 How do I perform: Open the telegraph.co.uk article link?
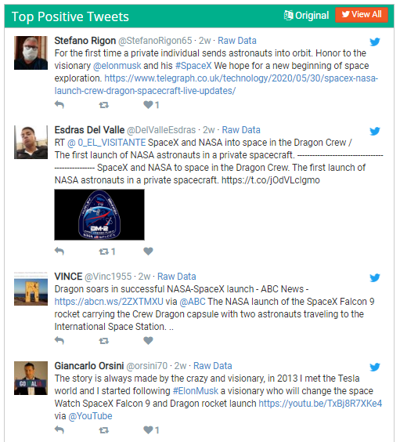tap(216, 85)
